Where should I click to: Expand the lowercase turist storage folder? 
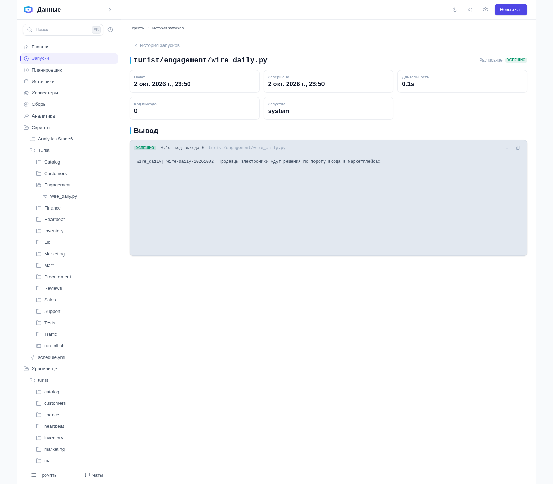pos(69,380)
